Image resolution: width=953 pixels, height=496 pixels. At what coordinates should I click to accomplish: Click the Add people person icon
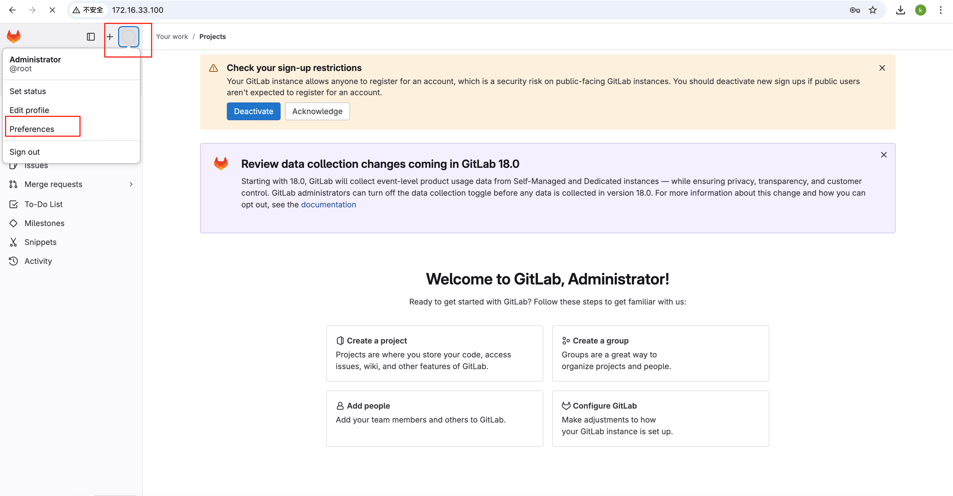click(340, 406)
